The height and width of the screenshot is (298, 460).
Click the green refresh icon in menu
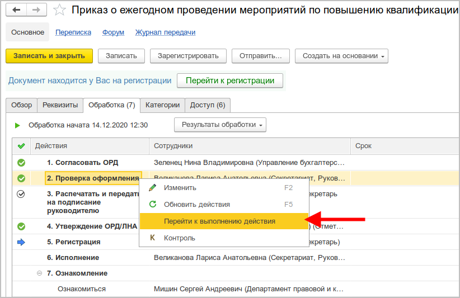pyautogui.click(x=152, y=205)
